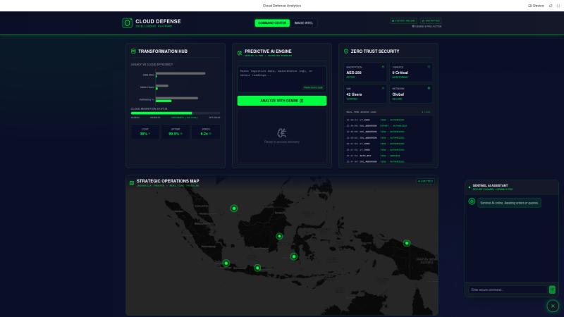The image size is (564, 317).
Task: Click the map marker near Papua
Action: point(407,243)
